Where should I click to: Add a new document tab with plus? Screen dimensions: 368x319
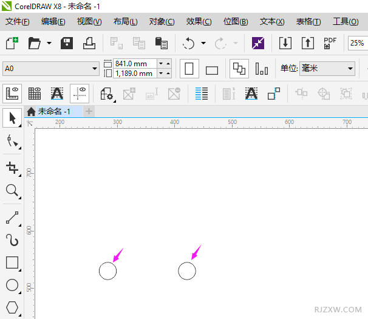click(89, 111)
